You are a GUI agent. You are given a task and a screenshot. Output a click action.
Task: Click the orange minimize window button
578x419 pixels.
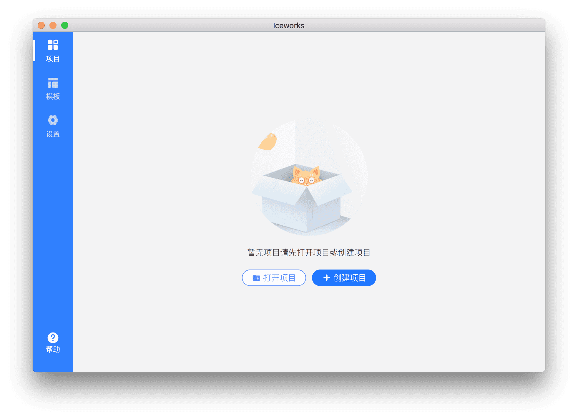tap(53, 26)
